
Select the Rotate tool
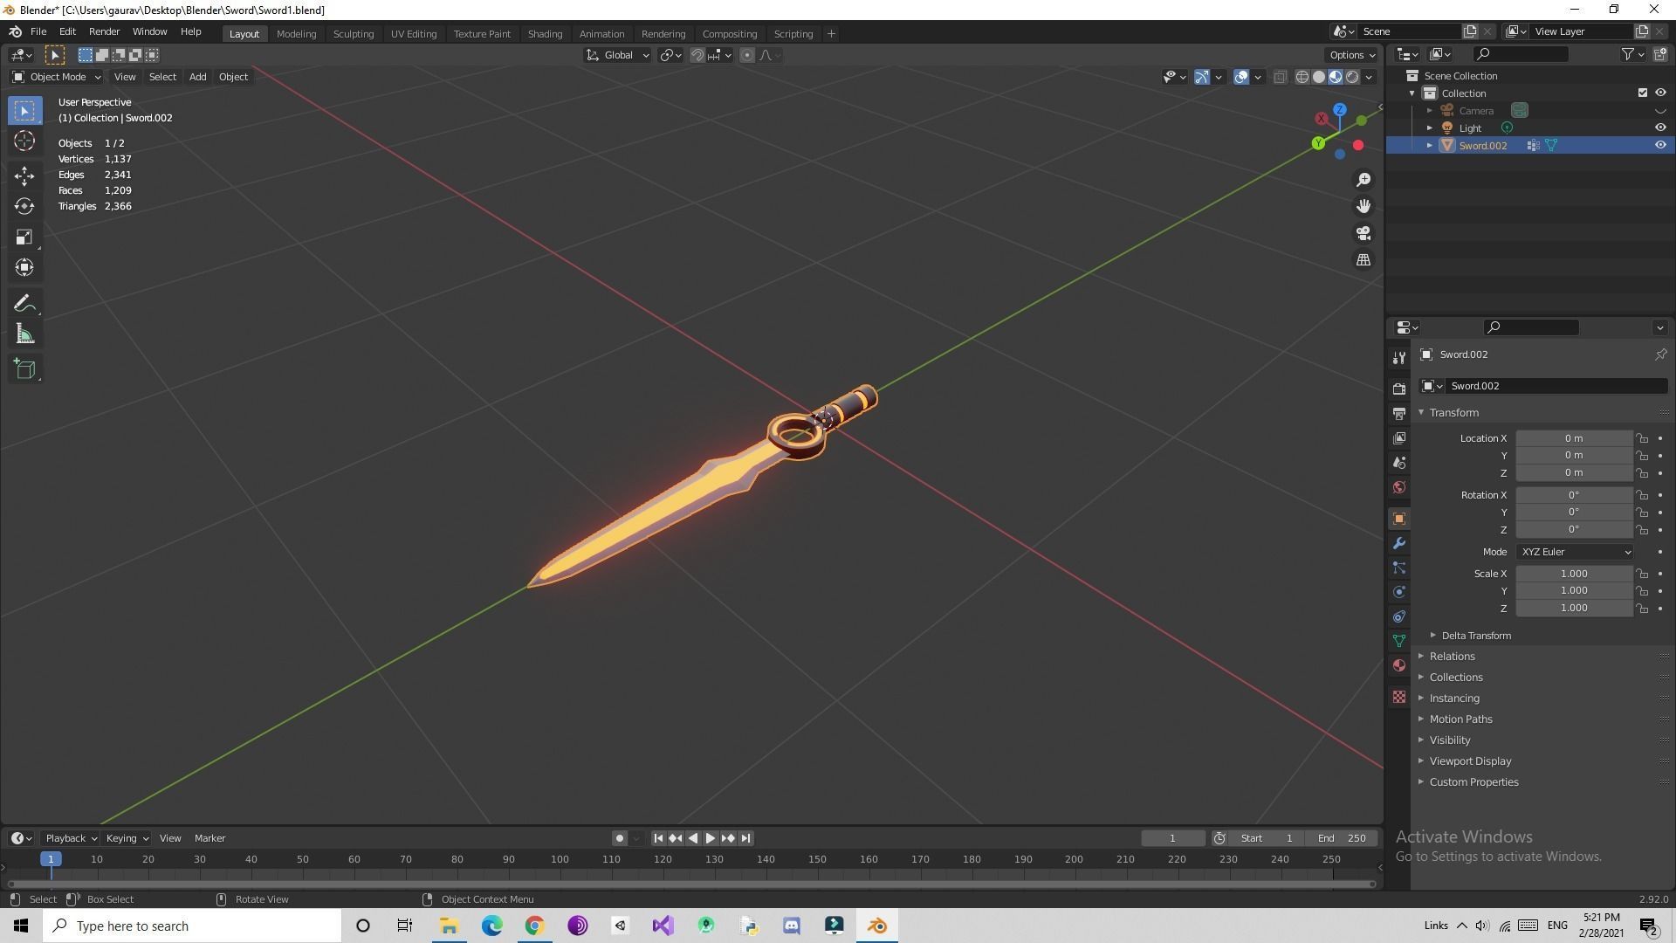click(24, 206)
